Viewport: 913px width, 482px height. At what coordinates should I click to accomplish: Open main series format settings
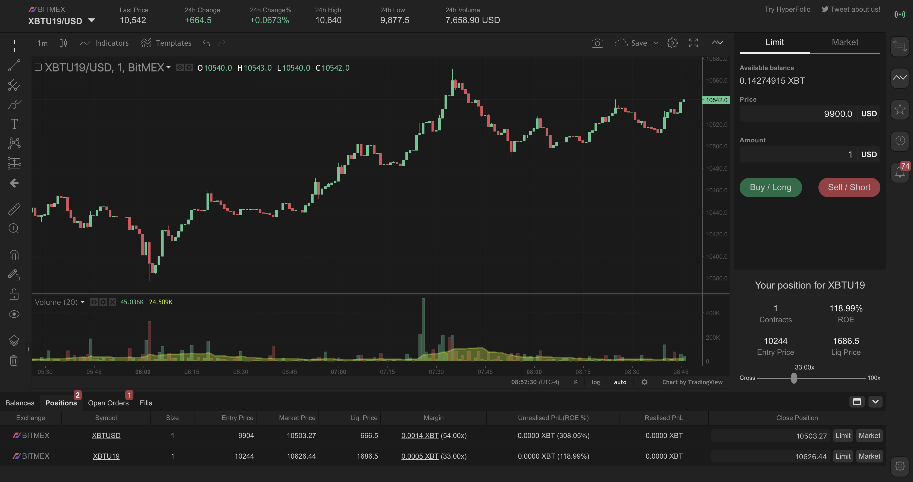coord(189,67)
